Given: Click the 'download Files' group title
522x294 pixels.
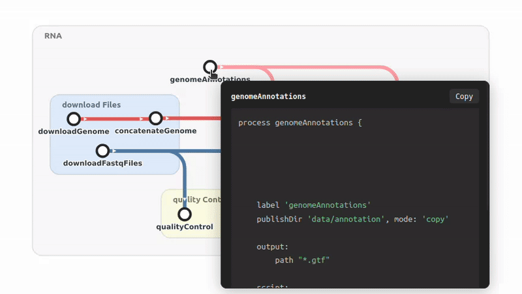Looking at the screenshot, I should 91,105.
